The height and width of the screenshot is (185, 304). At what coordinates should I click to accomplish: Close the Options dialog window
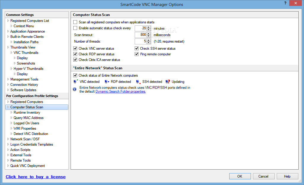(295, 3)
